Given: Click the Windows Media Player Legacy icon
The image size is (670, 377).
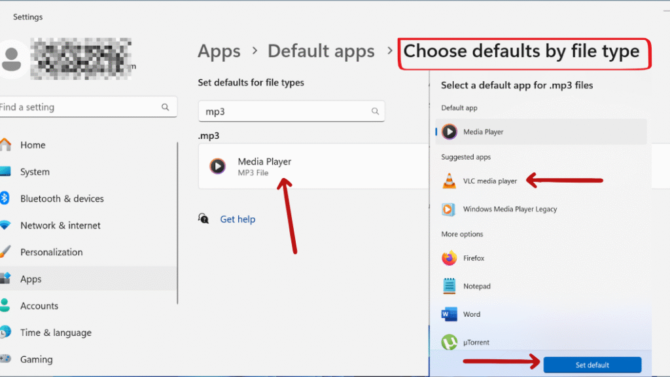Looking at the screenshot, I should click(449, 209).
